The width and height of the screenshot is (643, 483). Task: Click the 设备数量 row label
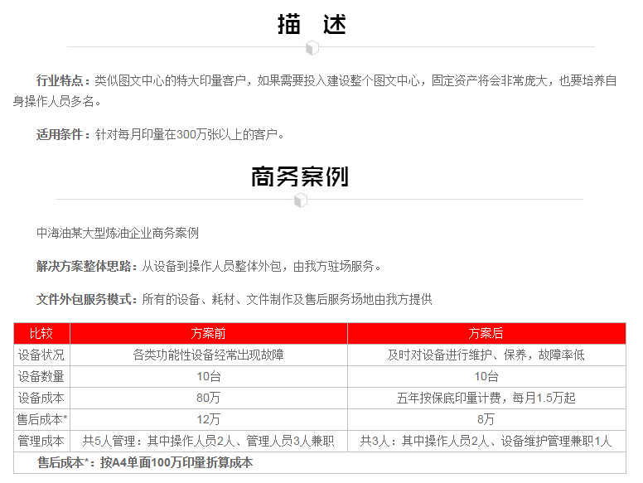41,376
